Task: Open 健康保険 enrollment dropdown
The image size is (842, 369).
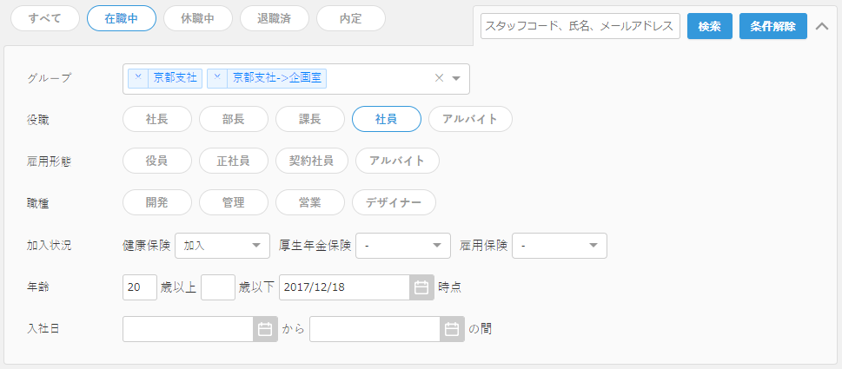Action: point(222,246)
